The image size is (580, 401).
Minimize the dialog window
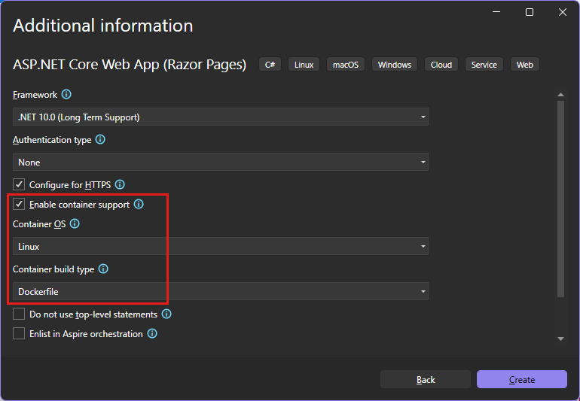click(x=496, y=12)
